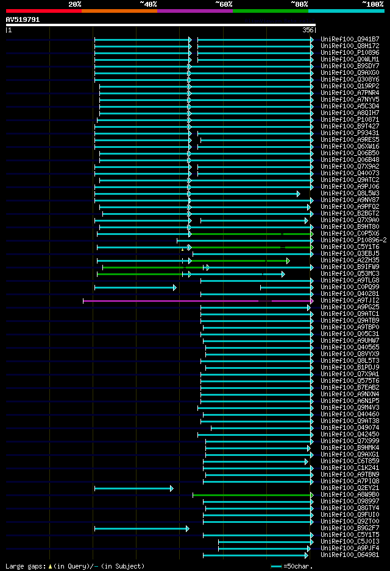Click the green ~80% identity legend segment
This screenshot has height=571, width=390.
click(x=271, y=11)
